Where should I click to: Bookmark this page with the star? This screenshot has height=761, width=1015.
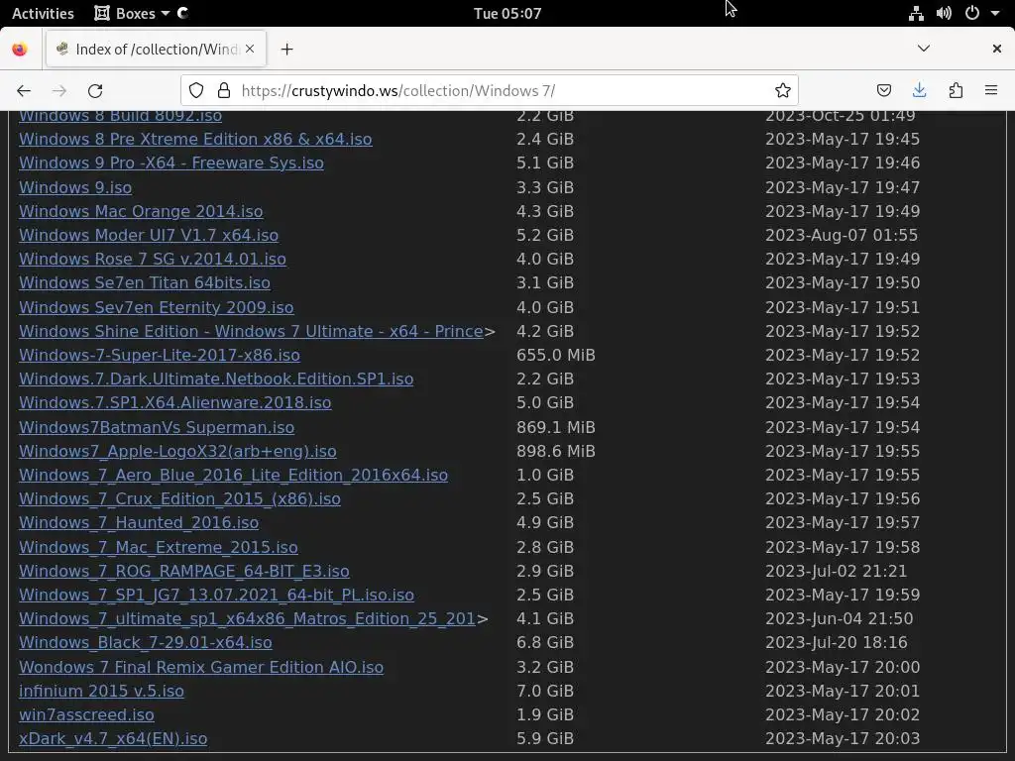[783, 90]
